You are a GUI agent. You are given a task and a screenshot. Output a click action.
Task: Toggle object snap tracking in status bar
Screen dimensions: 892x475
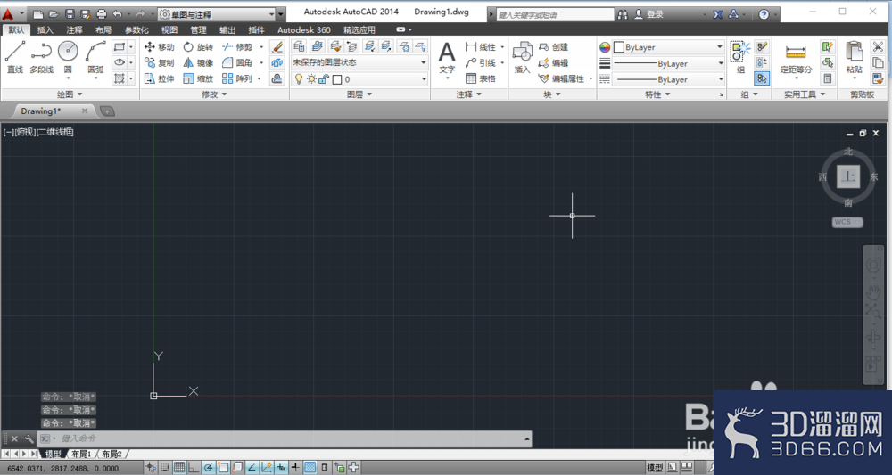pos(252,468)
